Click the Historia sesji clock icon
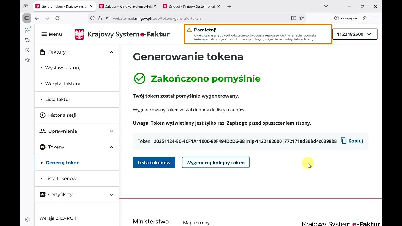 42,115
